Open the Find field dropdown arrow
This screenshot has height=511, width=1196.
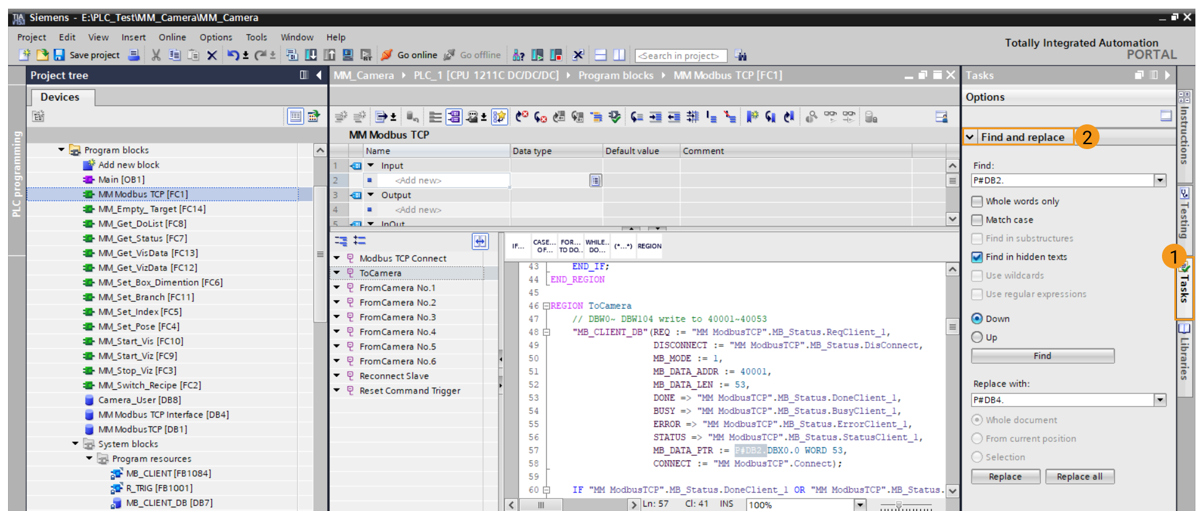pyautogui.click(x=1160, y=180)
